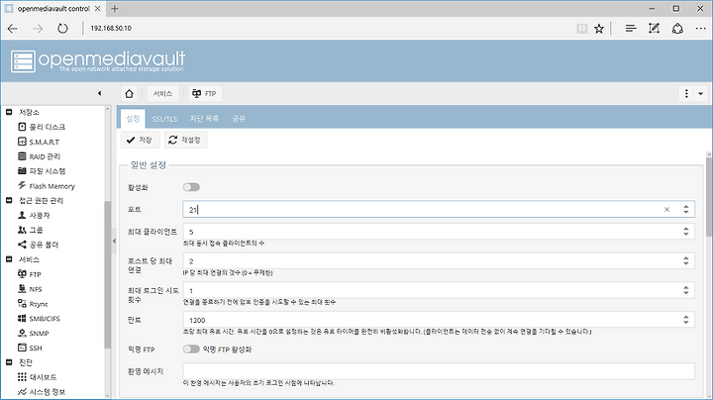
Task: Open 사용자 in the sidebar
Action: coord(34,215)
